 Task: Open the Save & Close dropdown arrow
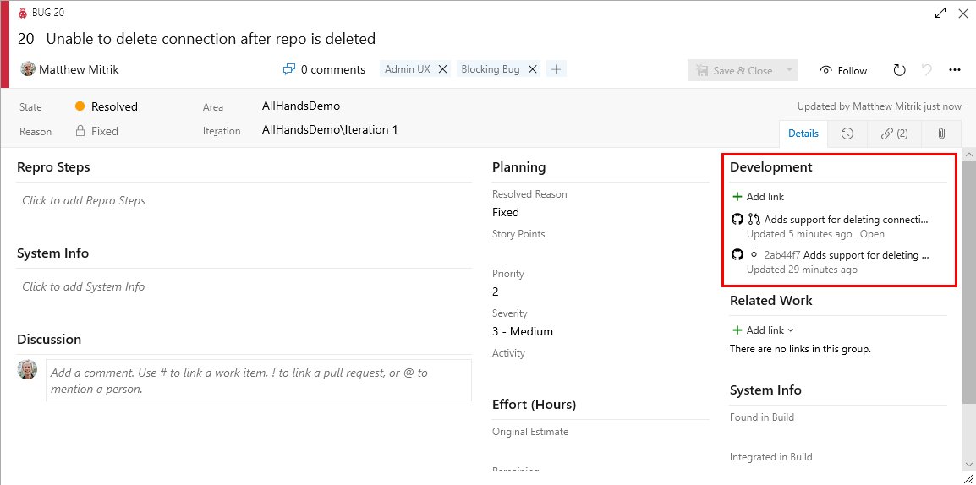(x=788, y=70)
